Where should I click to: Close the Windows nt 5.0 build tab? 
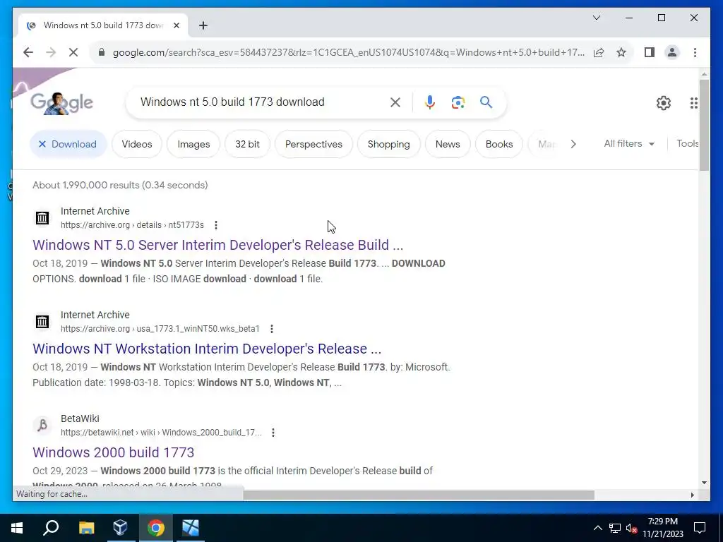click(176, 25)
